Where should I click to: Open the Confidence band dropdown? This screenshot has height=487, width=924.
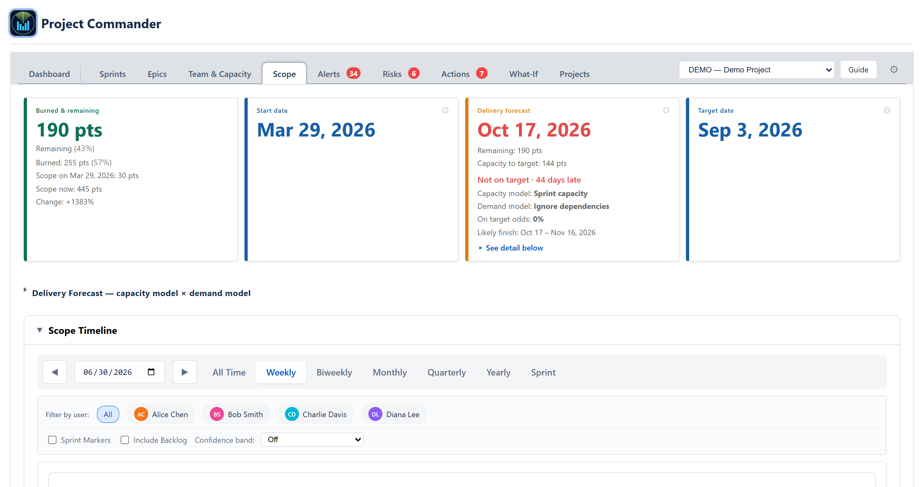[312, 439]
